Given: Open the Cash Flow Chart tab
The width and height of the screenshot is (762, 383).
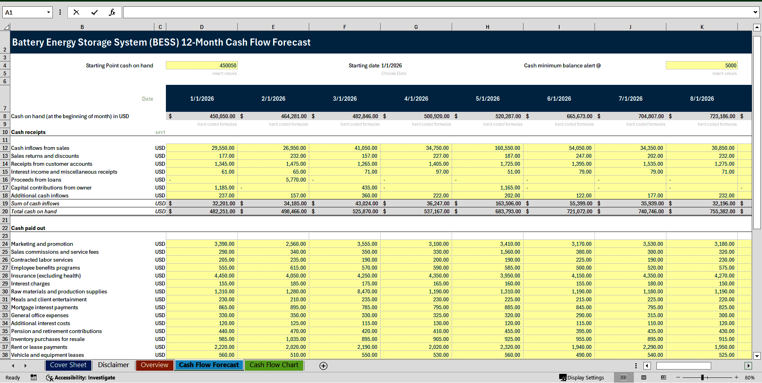Looking at the screenshot, I should (x=274, y=365).
